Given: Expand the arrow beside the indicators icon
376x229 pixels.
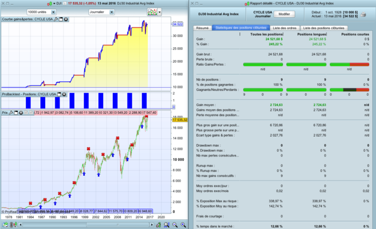Looking at the screenshot, I should [160, 12].
